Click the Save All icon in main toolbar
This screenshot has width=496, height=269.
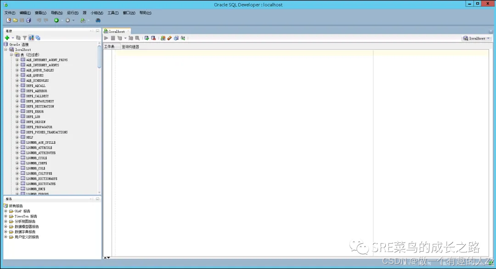(x=28, y=20)
